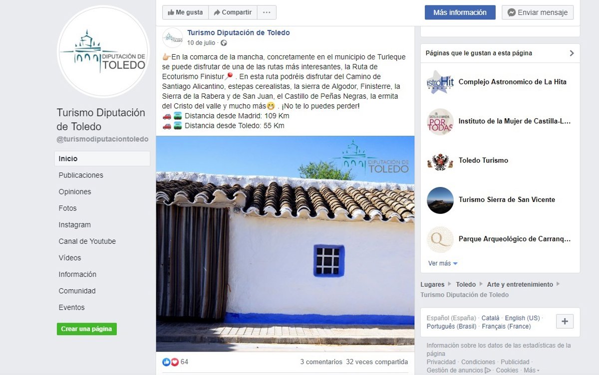Click the plus button to add languages

tap(565, 322)
